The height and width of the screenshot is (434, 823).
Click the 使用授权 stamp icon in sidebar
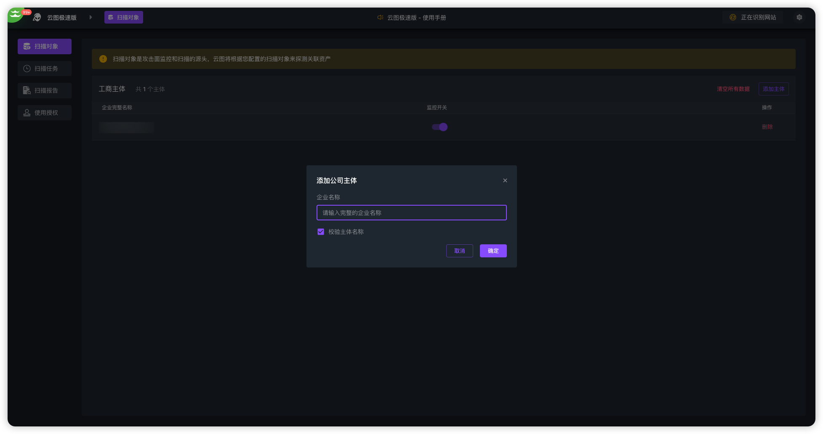(x=27, y=113)
